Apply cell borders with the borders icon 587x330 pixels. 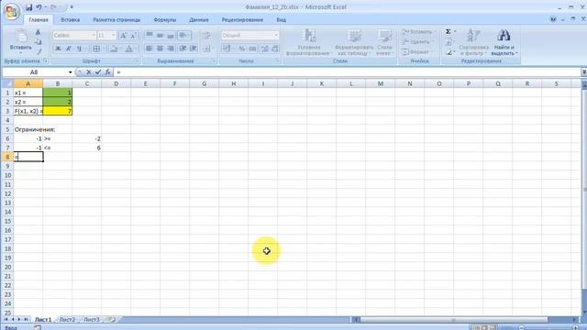point(96,49)
